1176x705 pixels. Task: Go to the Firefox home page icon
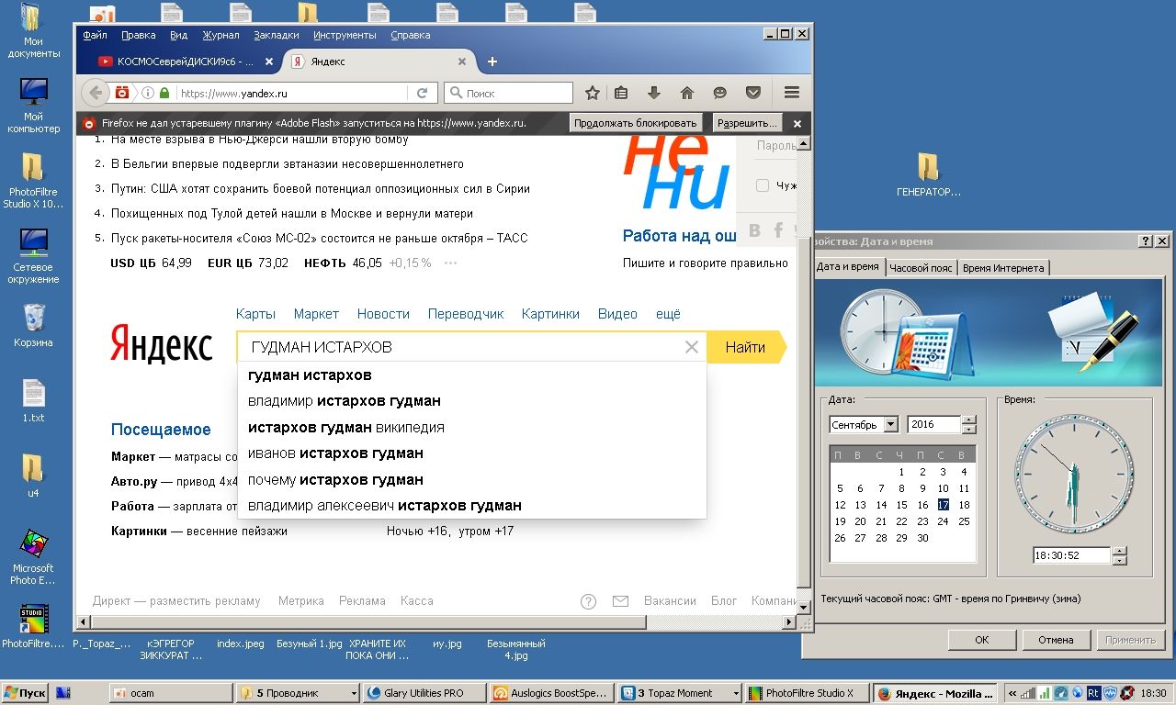pyautogui.click(x=686, y=93)
